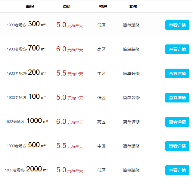Click the 面积 column header
The width and height of the screenshot is (193, 185).
point(30,7)
